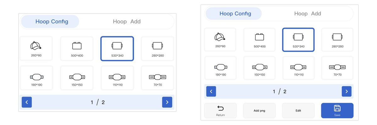Screen dimensions: 377x125
Task: Select the highlighted 530*340 hoop in left panel
Action: 117,48
